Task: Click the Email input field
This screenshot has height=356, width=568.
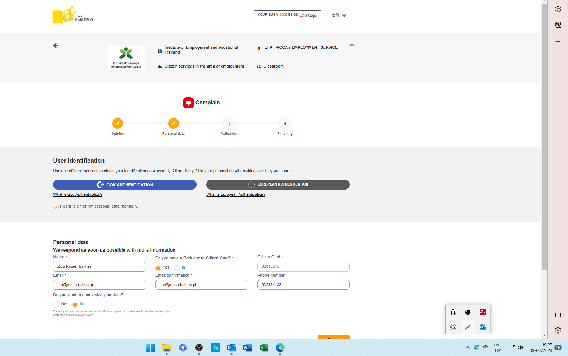Action: tap(99, 285)
